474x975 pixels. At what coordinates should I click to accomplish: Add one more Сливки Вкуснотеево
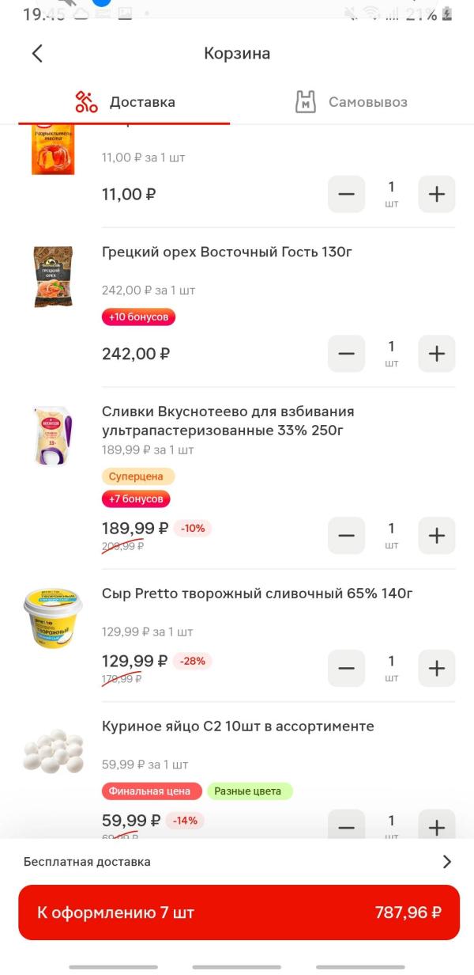(x=436, y=536)
